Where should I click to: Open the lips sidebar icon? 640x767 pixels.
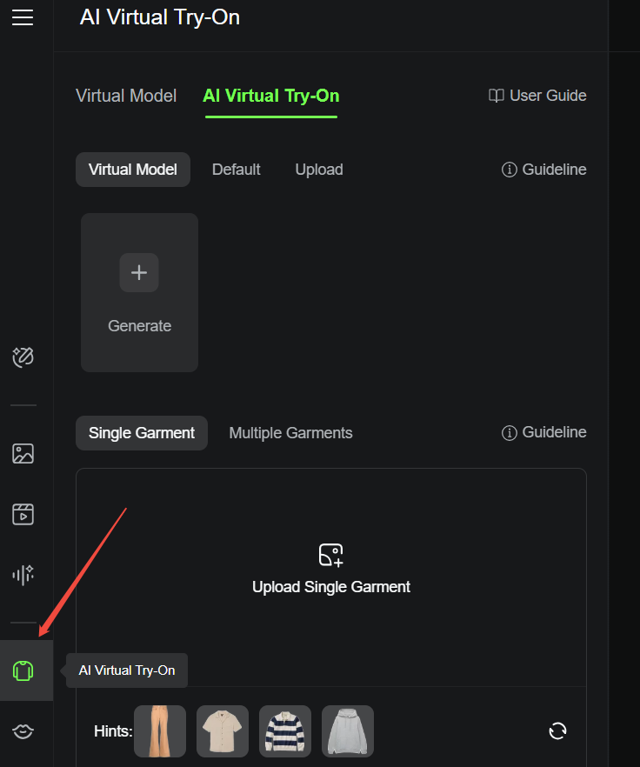tap(23, 731)
